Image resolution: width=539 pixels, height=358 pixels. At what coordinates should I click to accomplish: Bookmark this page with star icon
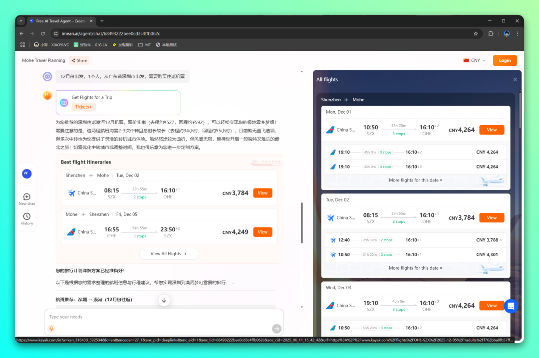tap(476, 33)
